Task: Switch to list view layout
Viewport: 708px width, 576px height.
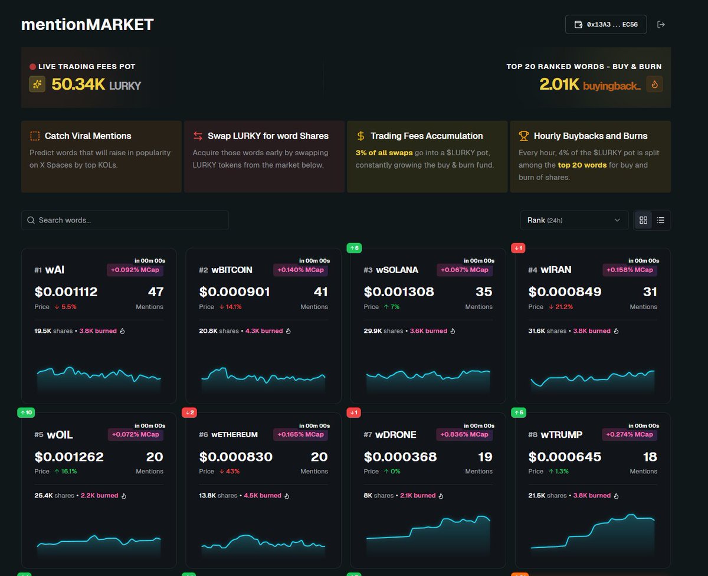Action: [x=661, y=220]
